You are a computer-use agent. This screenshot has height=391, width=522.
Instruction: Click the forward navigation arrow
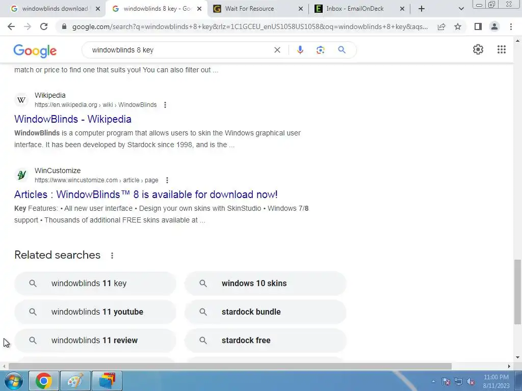click(28, 26)
